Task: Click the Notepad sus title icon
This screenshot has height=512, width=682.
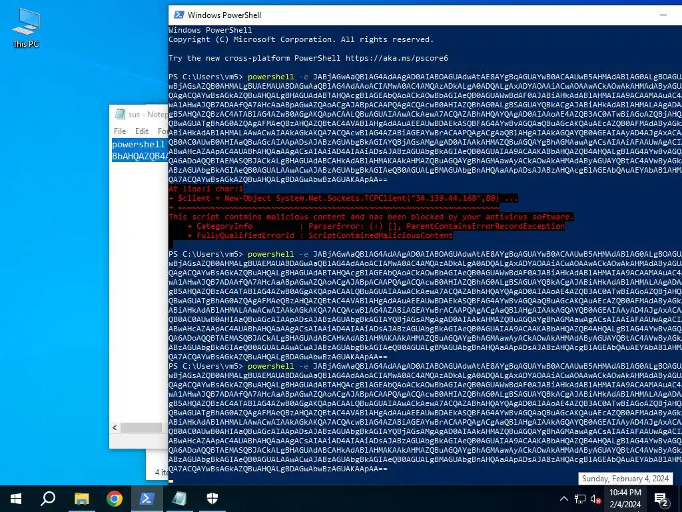Action: point(120,115)
